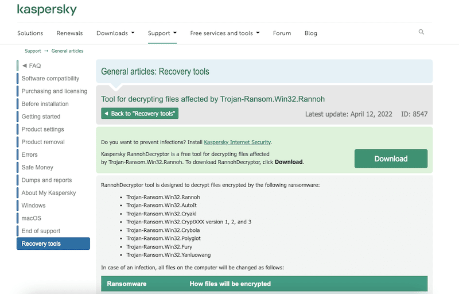This screenshot has width=459, height=294.
Task: Click the FAQ back arrow icon
Action: pos(25,65)
